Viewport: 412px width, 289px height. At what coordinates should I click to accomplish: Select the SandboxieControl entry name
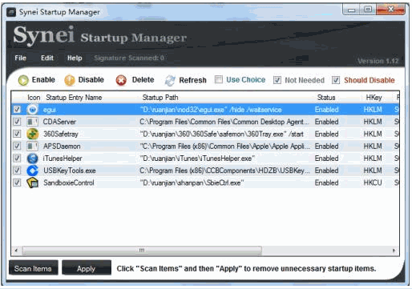point(69,183)
